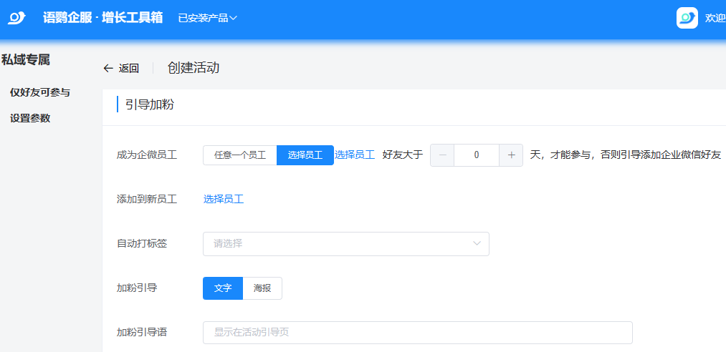Select the 任意一个员工 option
Screen dimensions: 726x352
(240, 155)
